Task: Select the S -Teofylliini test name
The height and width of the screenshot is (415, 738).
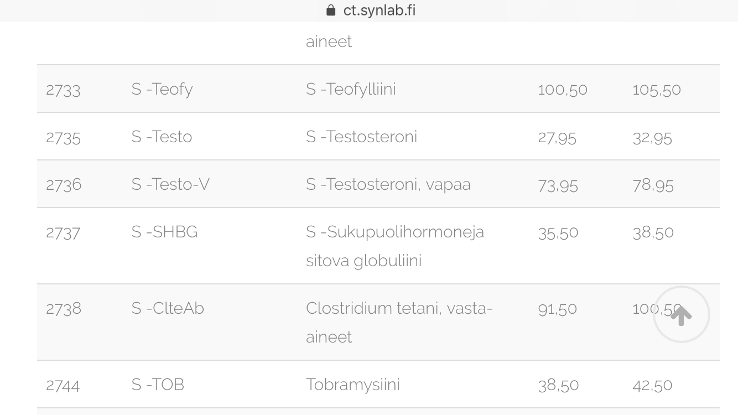Action: [x=351, y=89]
